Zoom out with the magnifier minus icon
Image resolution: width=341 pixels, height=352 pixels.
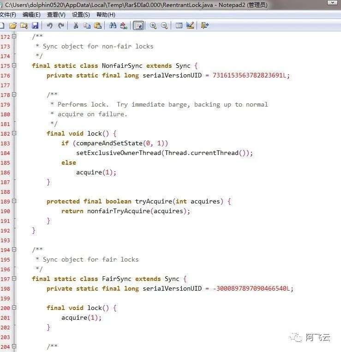tap(164, 25)
